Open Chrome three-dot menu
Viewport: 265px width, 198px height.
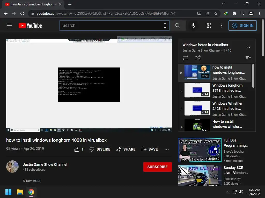tap(259, 13)
